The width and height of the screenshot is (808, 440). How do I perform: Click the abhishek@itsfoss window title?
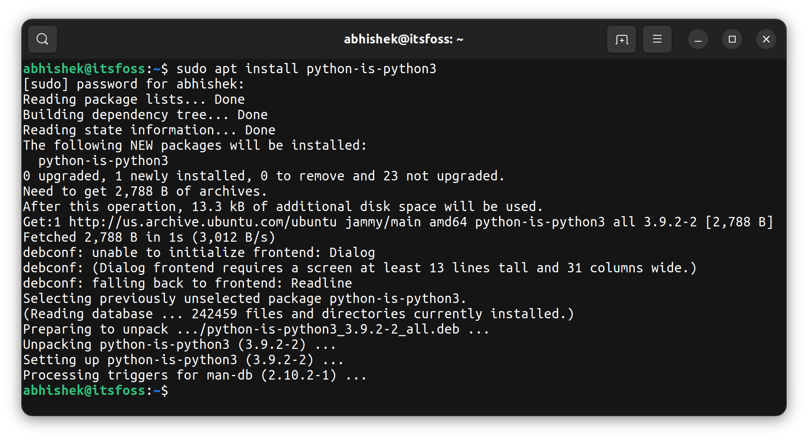tap(403, 39)
